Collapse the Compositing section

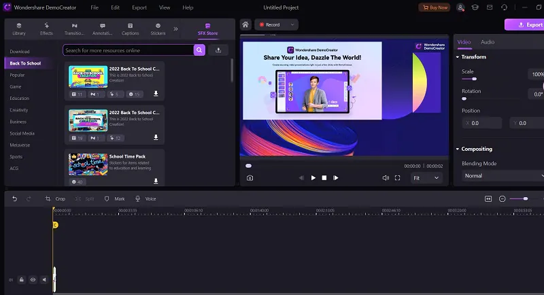458,149
